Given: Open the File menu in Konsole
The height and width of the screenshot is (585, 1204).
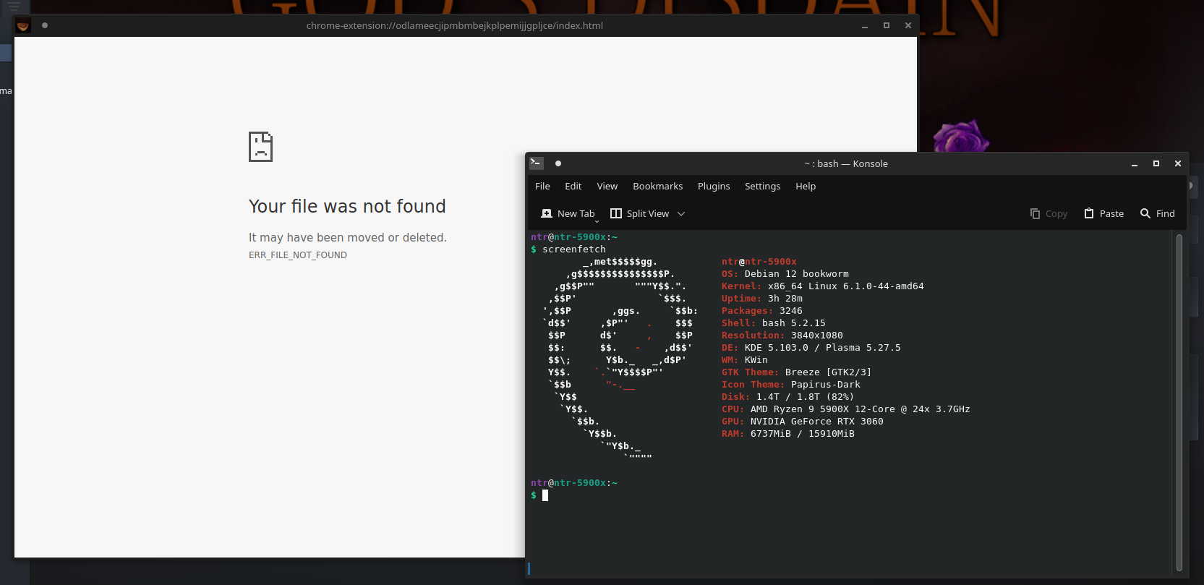Looking at the screenshot, I should pyautogui.click(x=542, y=186).
